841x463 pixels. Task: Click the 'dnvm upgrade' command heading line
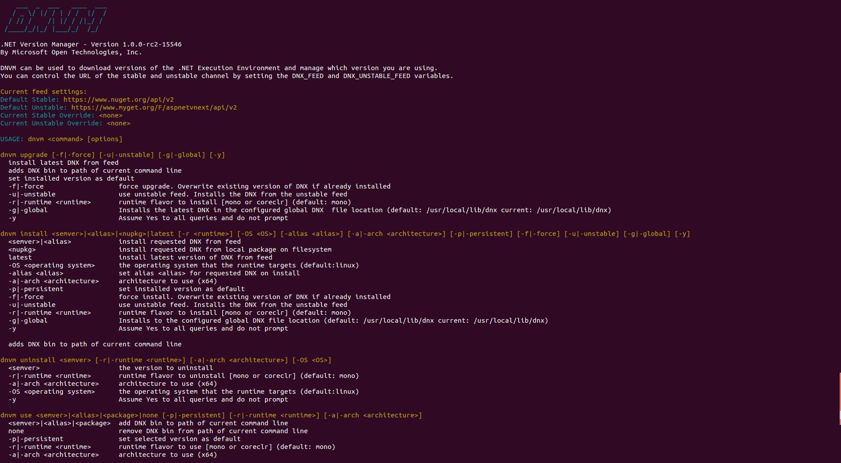(x=113, y=155)
